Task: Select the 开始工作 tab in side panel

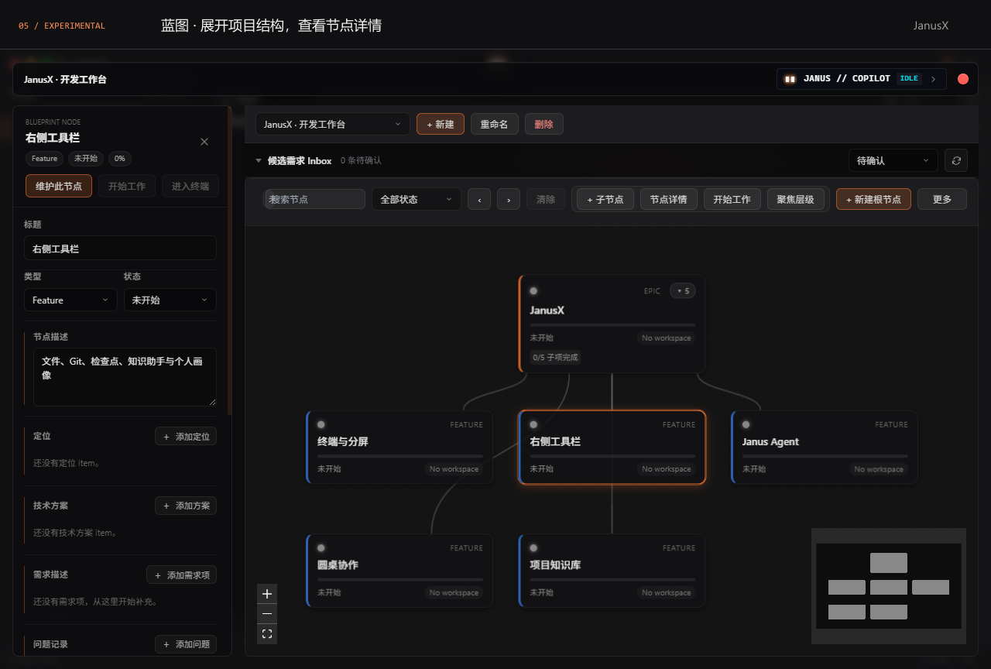Action: pos(127,186)
